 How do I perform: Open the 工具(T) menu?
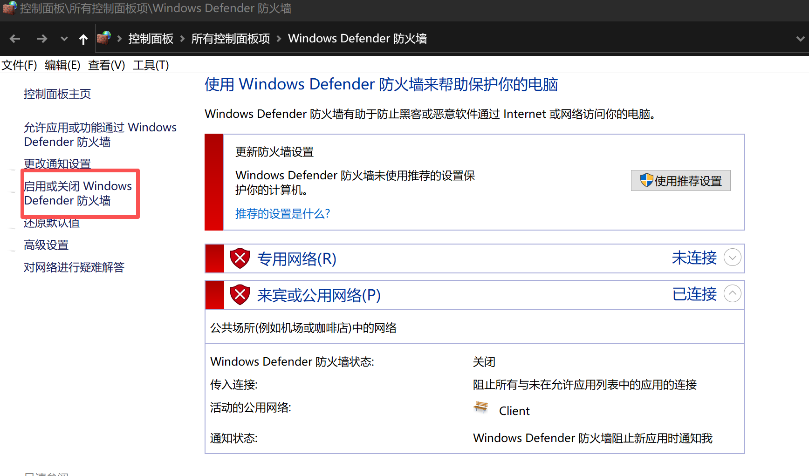click(x=151, y=65)
